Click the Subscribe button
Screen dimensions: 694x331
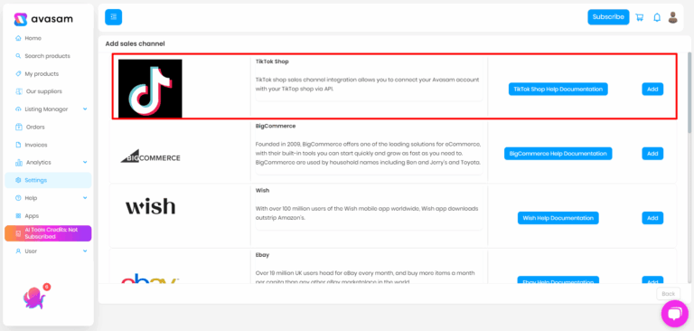click(608, 17)
